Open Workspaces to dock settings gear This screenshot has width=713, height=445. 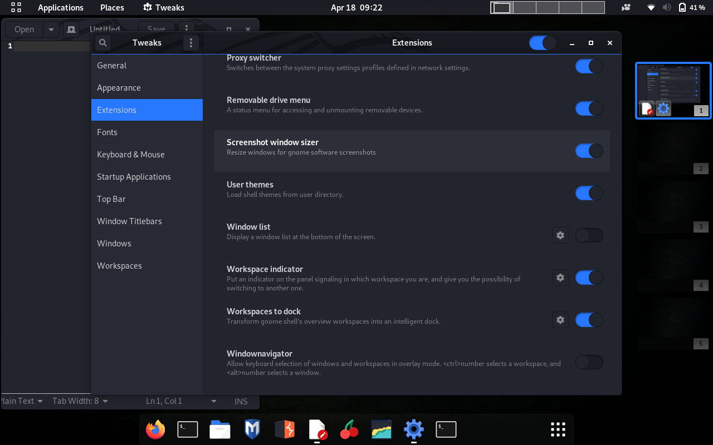coord(560,320)
